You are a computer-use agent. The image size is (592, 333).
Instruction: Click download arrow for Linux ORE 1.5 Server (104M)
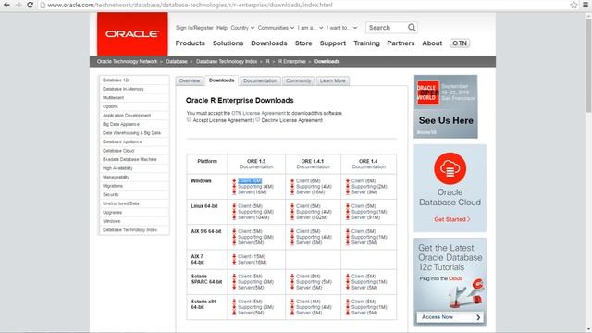click(x=234, y=217)
